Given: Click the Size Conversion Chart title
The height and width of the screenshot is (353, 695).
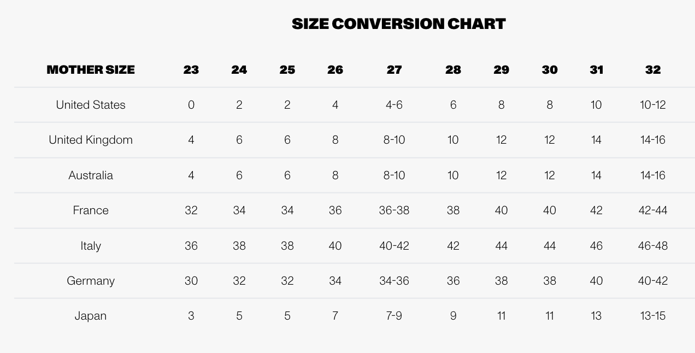Looking at the screenshot, I should (x=398, y=24).
